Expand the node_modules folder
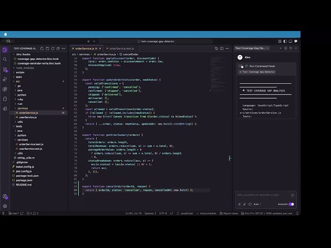The image size is (331, 248). click(25, 68)
